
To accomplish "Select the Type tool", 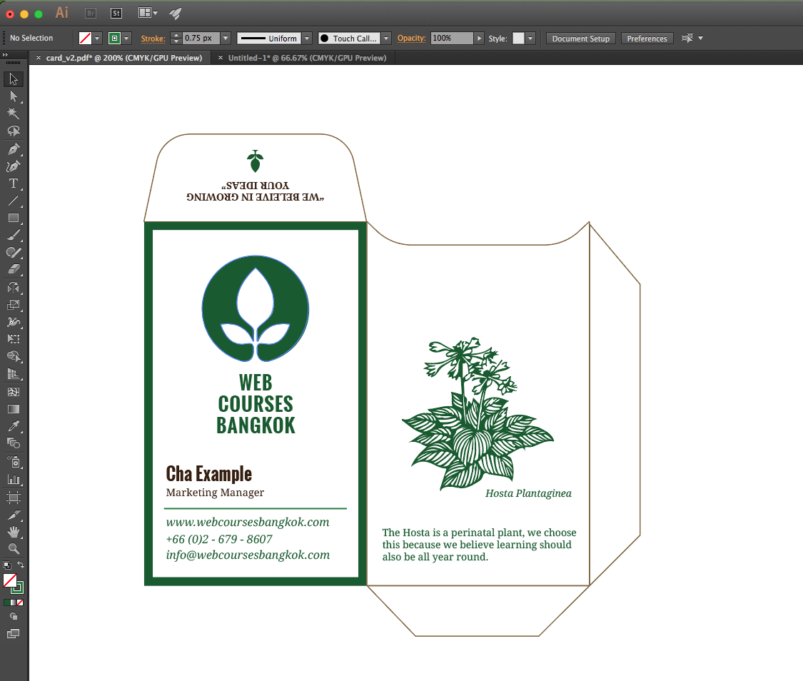I will tap(14, 183).
